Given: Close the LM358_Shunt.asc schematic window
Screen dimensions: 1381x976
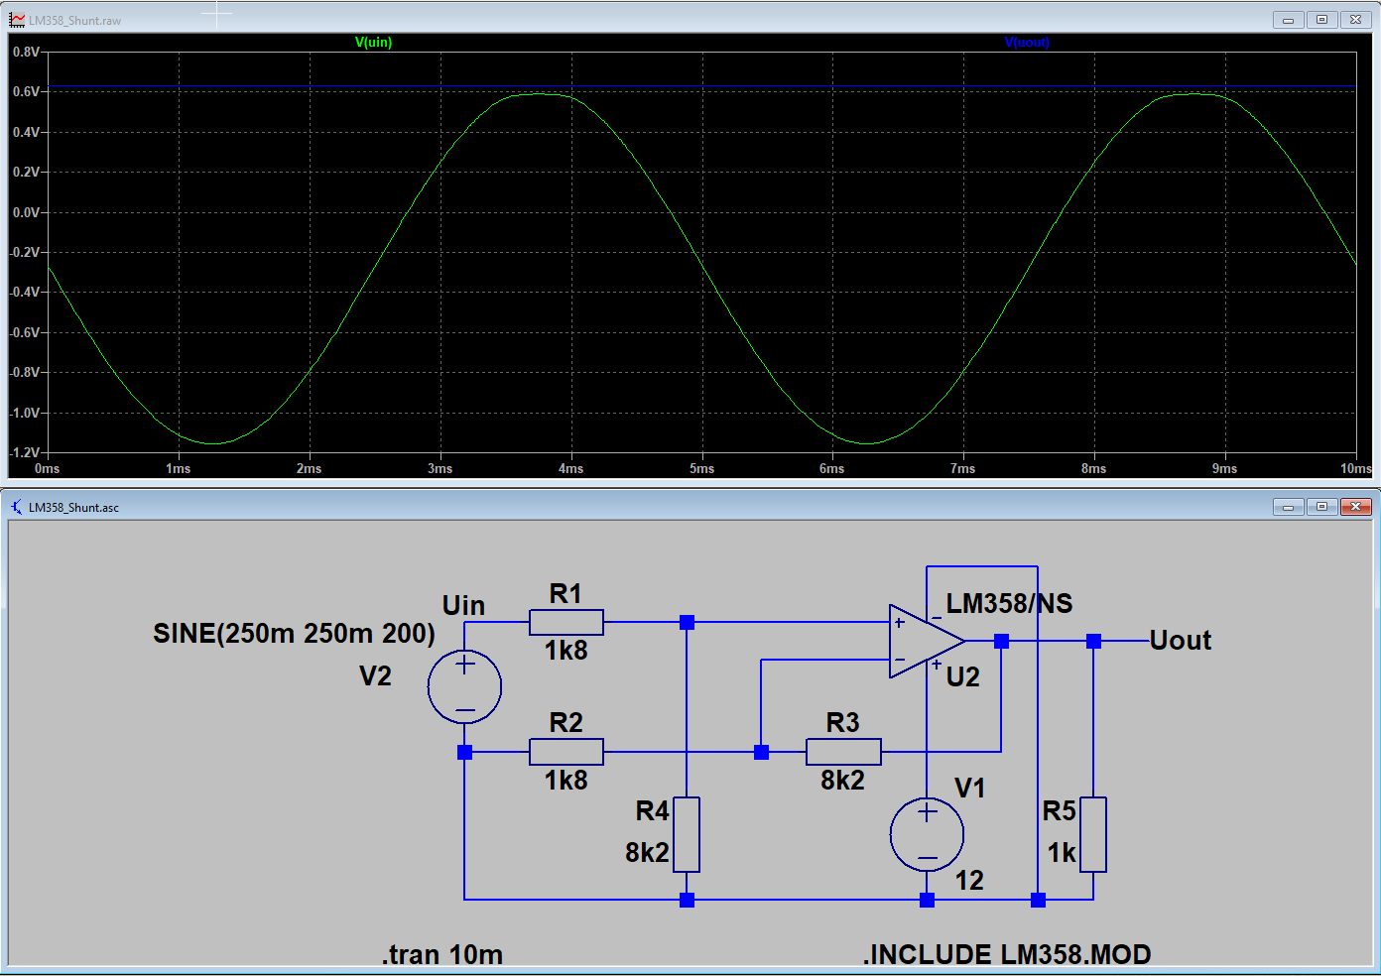Looking at the screenshot, I should [x=1355, y=507].
